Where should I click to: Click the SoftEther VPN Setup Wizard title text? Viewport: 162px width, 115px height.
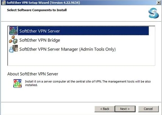click(43, 3)
